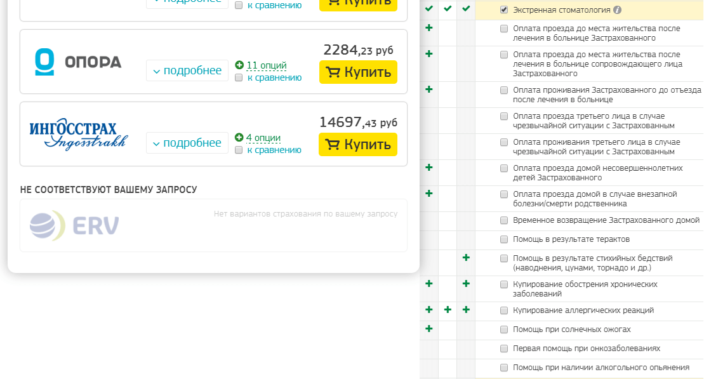Image resolution: width=704 pixels, height=379 pixels.
Task: Add Ингосстрах offer к сравнению checkbox
Action: click(239, 150)
